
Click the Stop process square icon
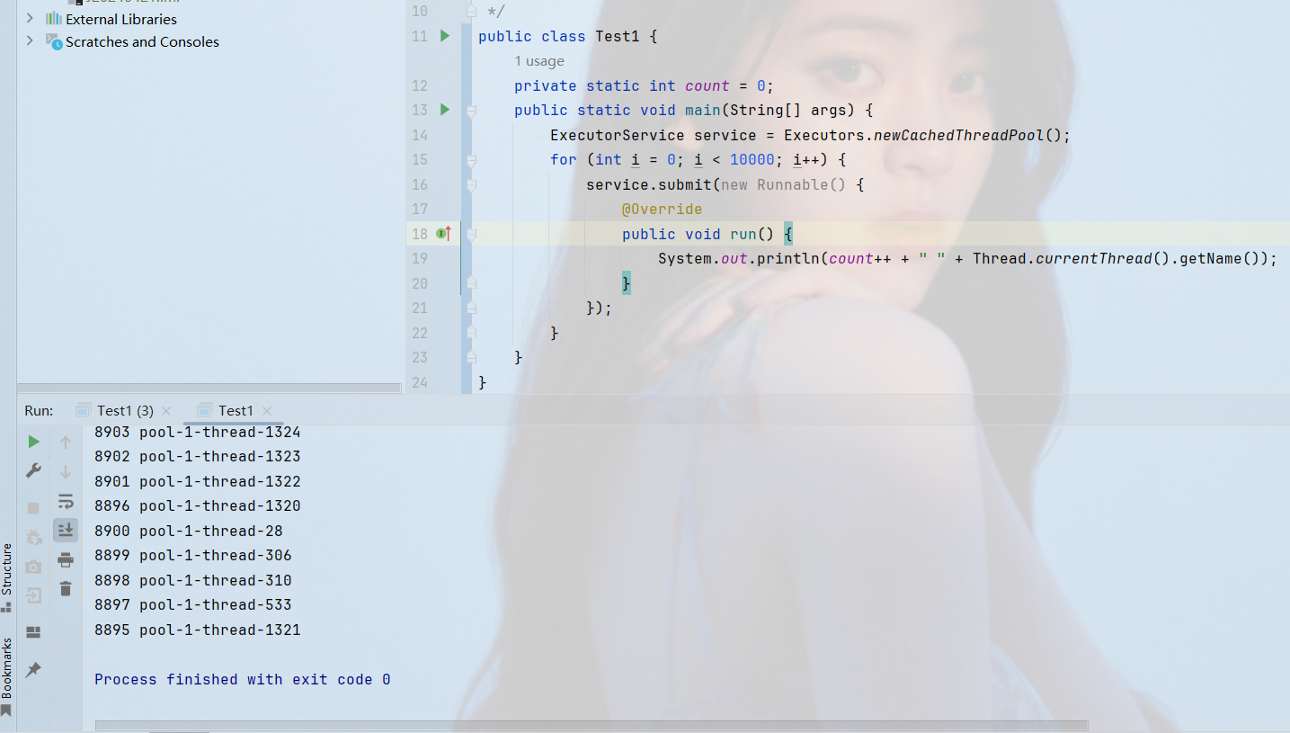pos(33,508)
